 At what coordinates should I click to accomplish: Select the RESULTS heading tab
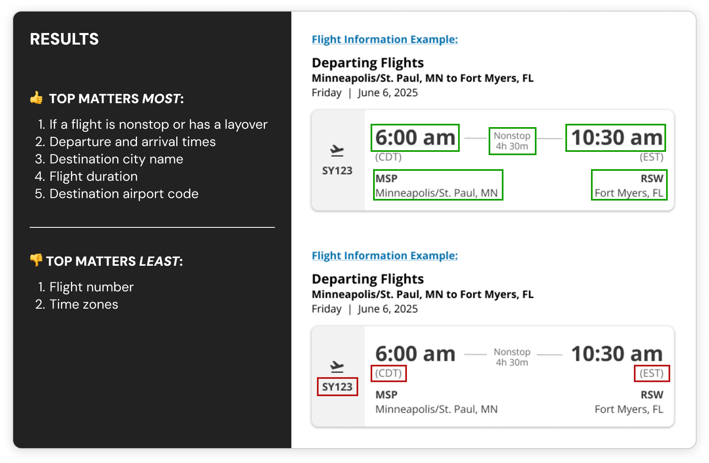click(x=64, y=39)
